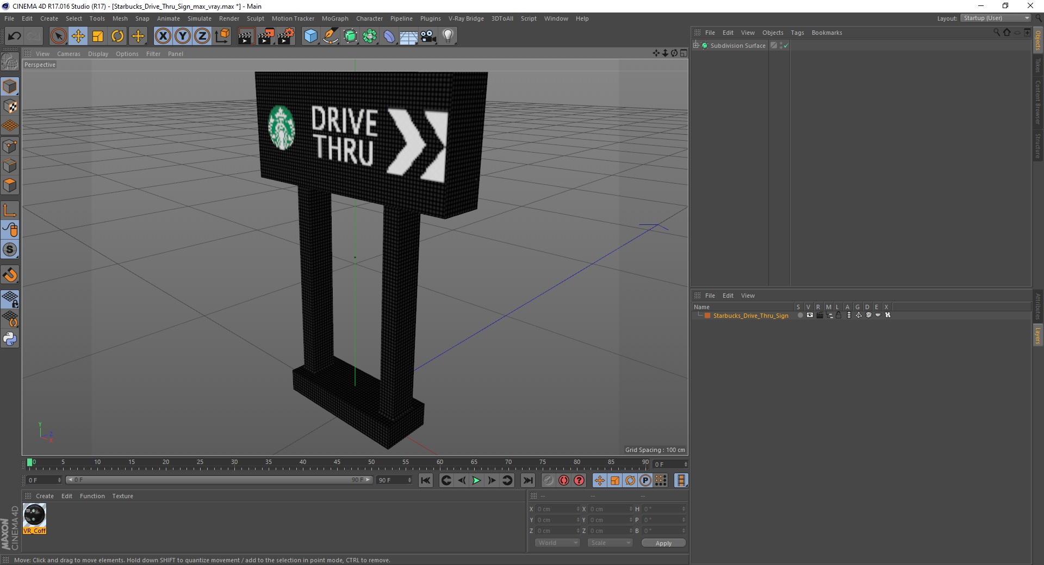Open viewport Cameras menu
Screen dimensions: 1044x565
click(69, 54)
